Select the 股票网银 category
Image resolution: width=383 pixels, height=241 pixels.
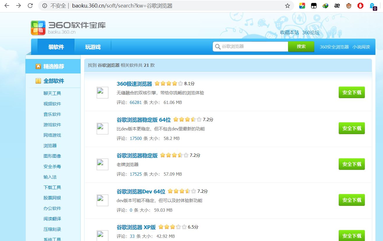[52, 198]
